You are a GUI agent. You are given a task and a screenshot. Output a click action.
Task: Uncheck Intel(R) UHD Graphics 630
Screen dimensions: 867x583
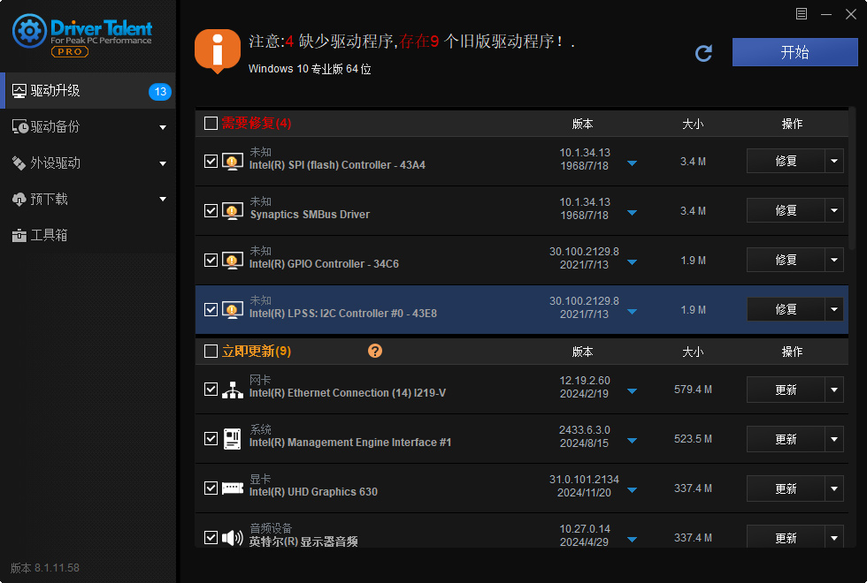211,488
